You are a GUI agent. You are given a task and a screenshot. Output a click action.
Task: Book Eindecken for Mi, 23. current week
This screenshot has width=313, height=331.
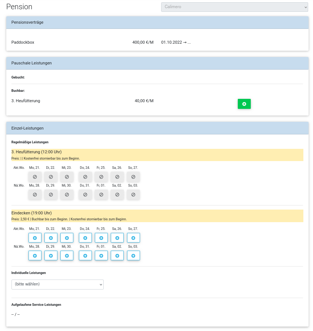click(x=67, y=238)
